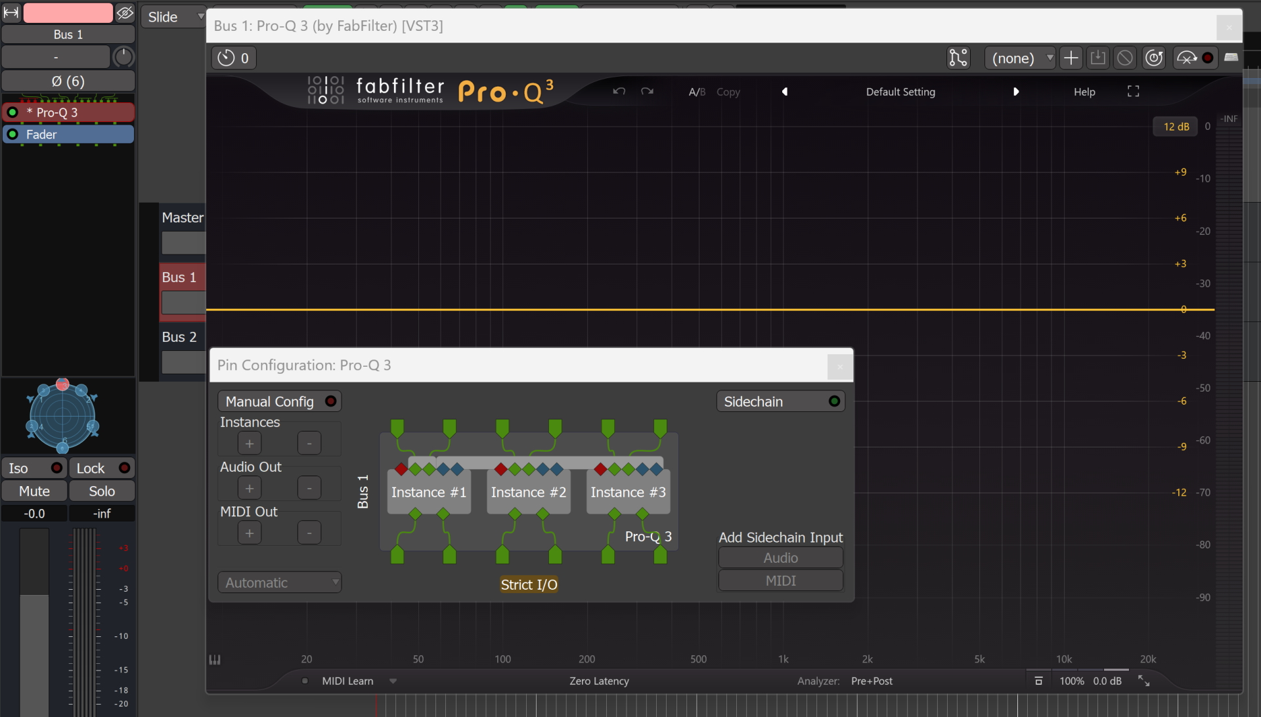This screenshot has height=717, width=1261.
Task: Click the piano display icon
Action: coord(215,659)
